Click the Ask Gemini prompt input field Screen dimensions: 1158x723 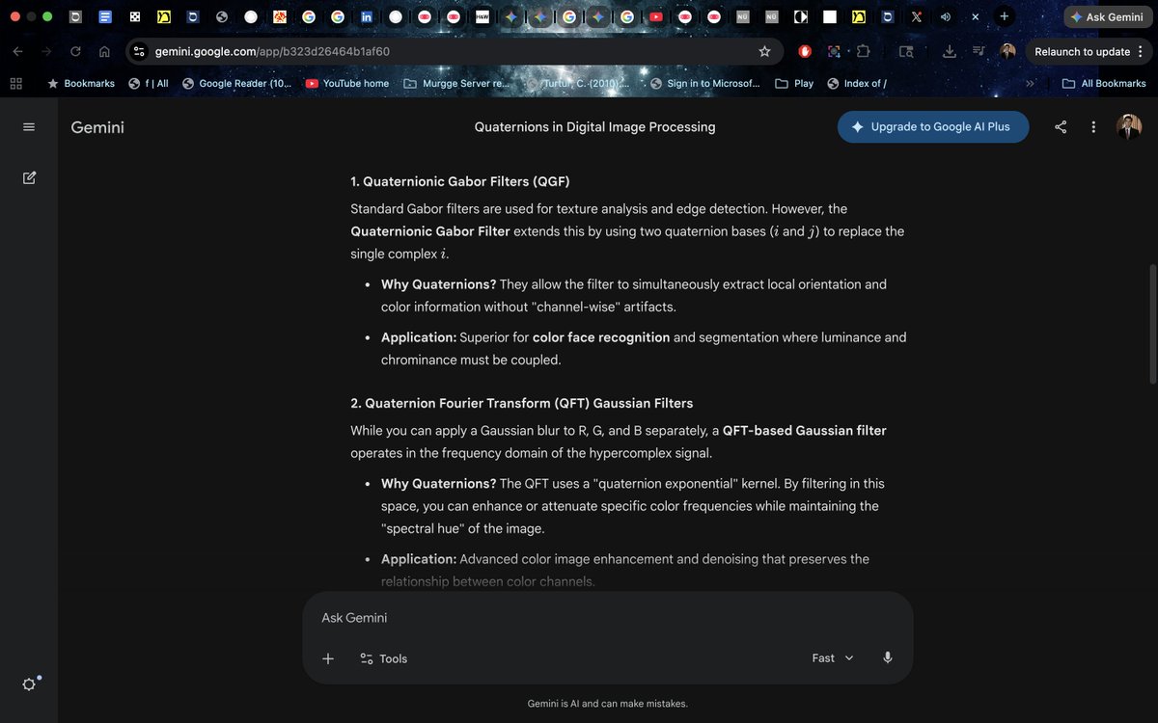(x=608, y=618)
